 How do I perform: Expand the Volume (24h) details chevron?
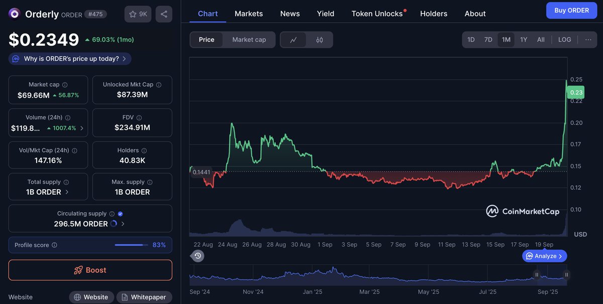82,128
